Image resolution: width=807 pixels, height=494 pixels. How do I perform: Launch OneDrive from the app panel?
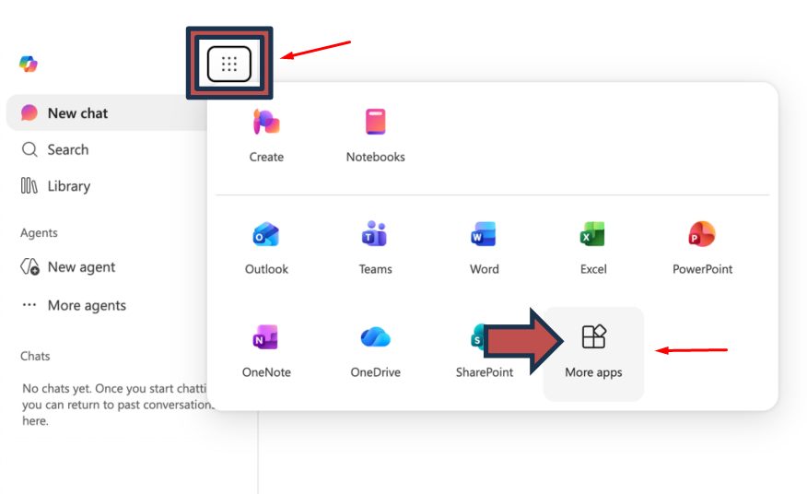click(x=375, y=351)
